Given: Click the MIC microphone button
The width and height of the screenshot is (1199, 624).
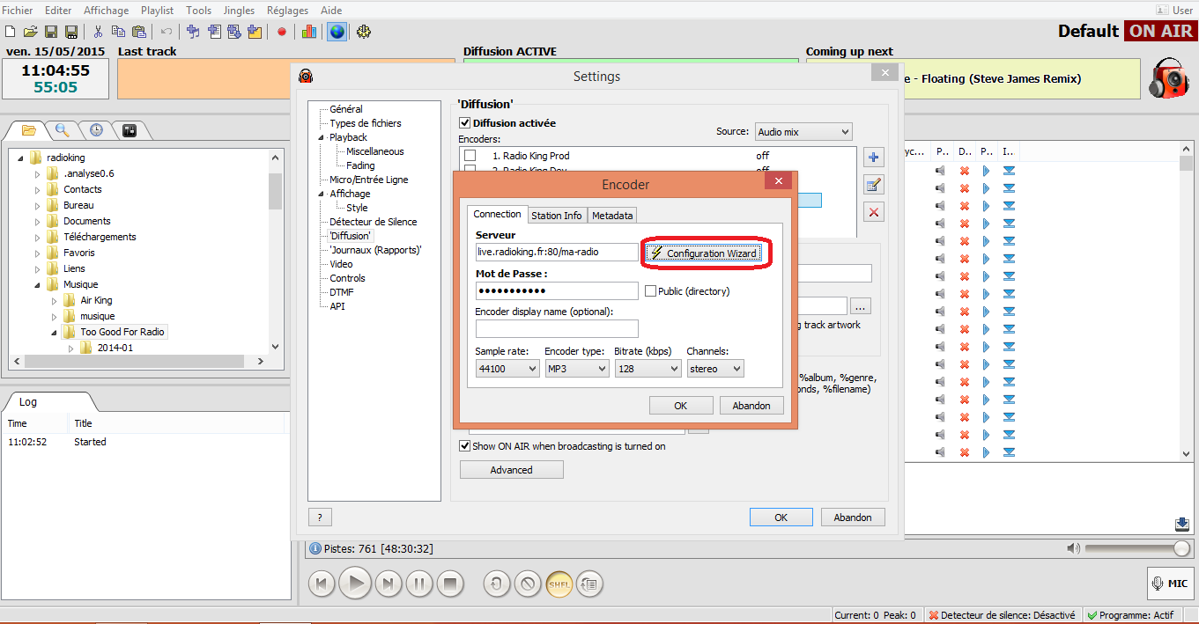Looking at the screenshot, I should (x=1168, y=584).
